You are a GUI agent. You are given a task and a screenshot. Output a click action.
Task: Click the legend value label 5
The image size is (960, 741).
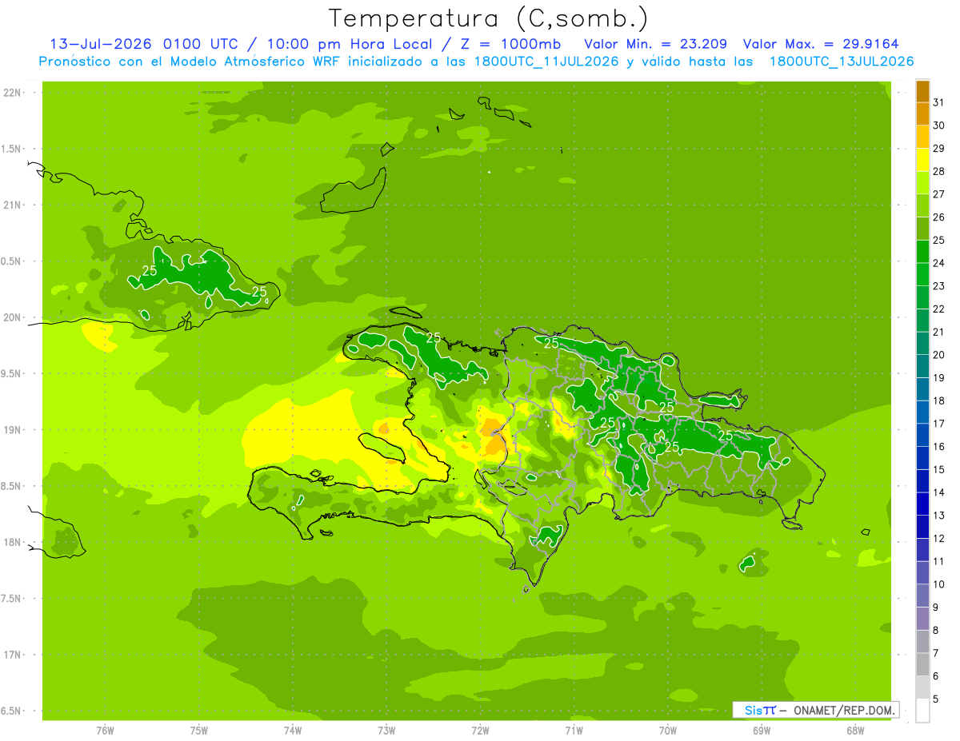(936, 699)
